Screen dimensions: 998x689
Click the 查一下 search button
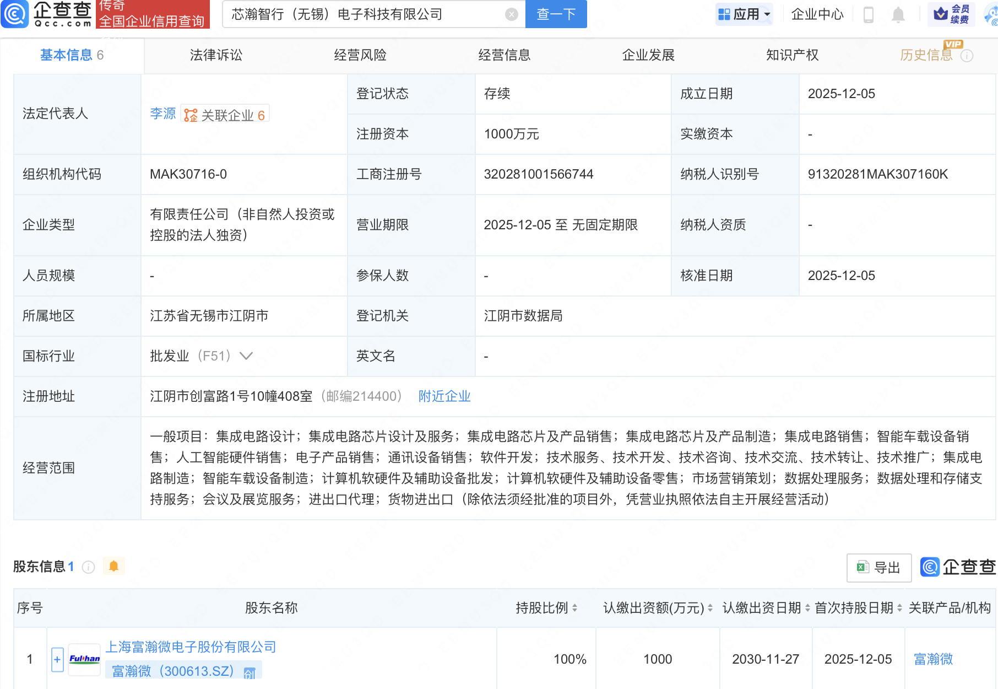click(555, 14)
